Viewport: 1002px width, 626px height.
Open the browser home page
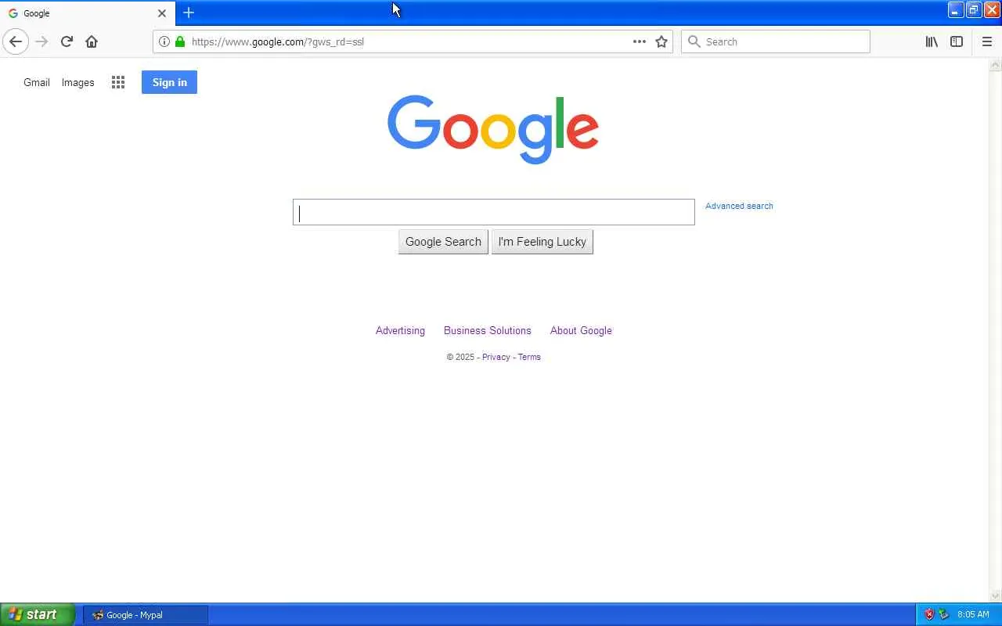[x=92, y=41]
